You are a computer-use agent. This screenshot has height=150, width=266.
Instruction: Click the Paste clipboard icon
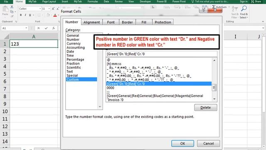click(x=5, y=9)
